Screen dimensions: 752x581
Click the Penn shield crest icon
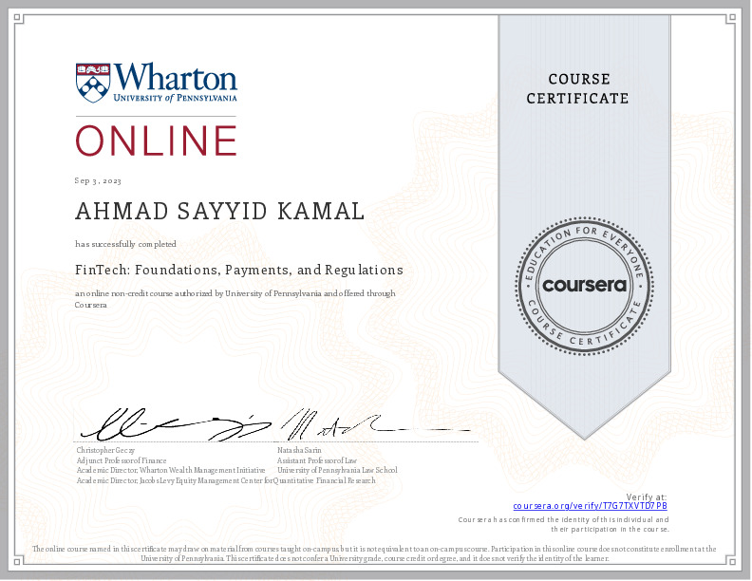pos(93,83)
